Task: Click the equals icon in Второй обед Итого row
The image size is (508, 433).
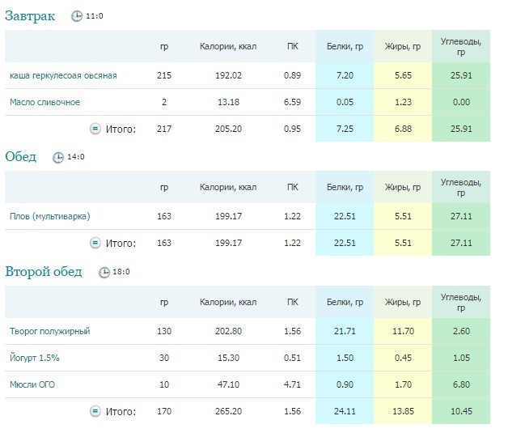Action: [x=95, y=411]
